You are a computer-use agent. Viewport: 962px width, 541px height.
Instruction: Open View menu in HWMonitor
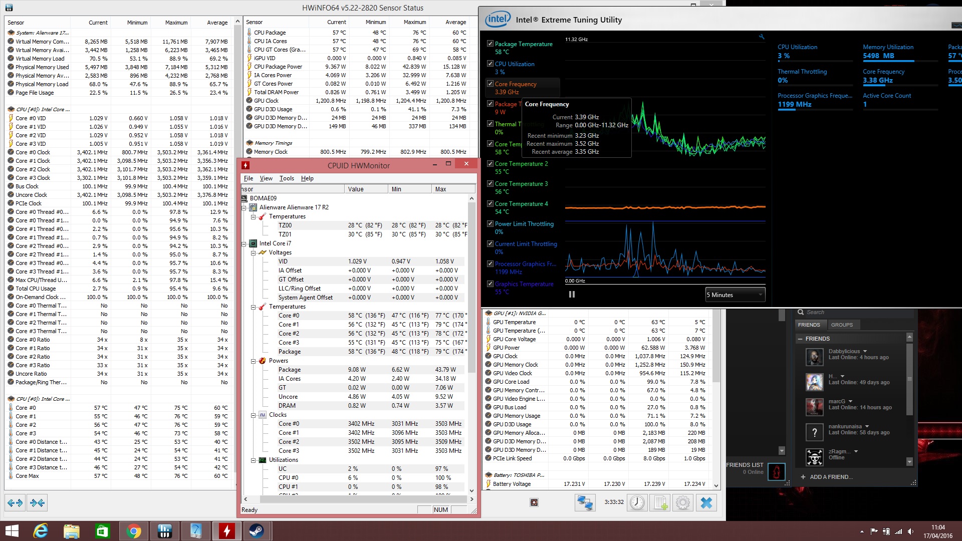266,178
